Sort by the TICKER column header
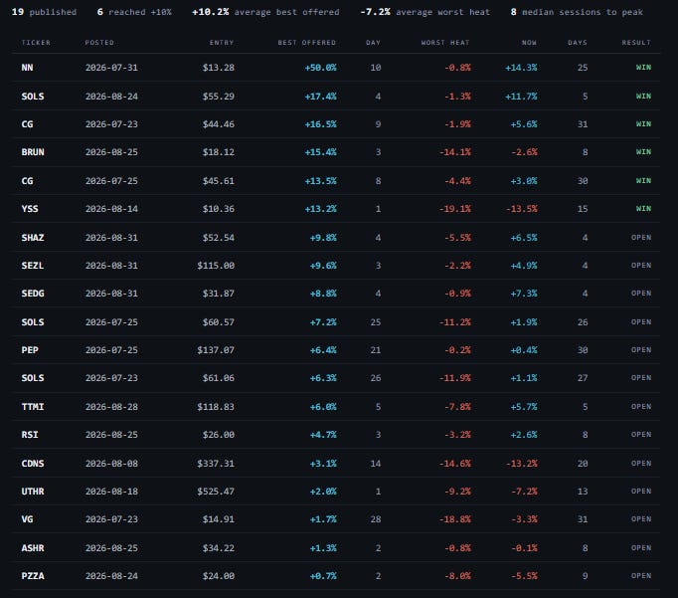Image resolution: width=678 pixels, height=598 pixels. coord(36,43)
